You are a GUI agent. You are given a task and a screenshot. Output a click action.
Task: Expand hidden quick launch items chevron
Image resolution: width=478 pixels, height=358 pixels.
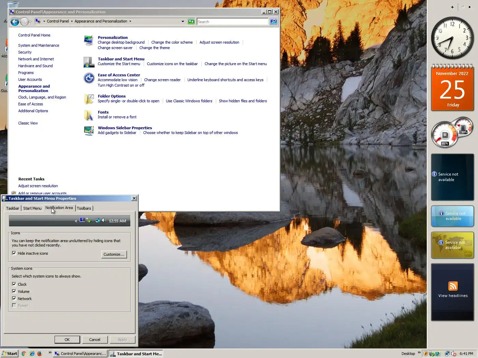pyautogui.click(x=50, y=353)
